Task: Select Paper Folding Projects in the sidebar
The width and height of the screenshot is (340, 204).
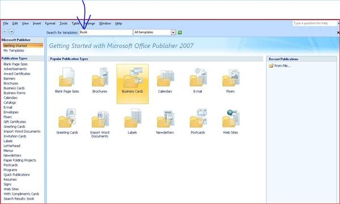Action: click(20, 160)
